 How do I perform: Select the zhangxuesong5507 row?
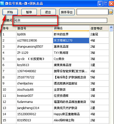click(55, 47)
